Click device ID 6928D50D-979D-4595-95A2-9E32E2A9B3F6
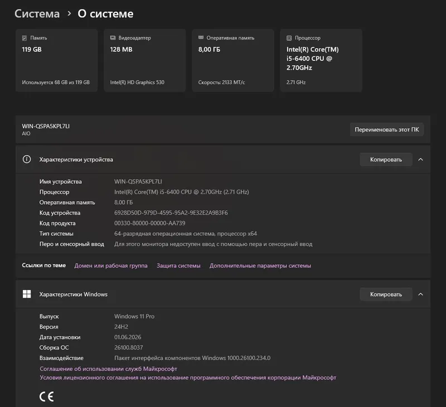 (171, 213)
